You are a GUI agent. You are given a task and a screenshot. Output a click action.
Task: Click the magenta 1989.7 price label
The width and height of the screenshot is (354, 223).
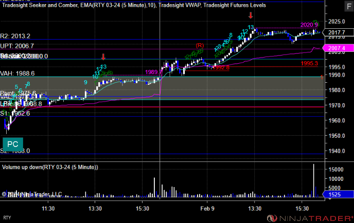click(x=154, y=72)
